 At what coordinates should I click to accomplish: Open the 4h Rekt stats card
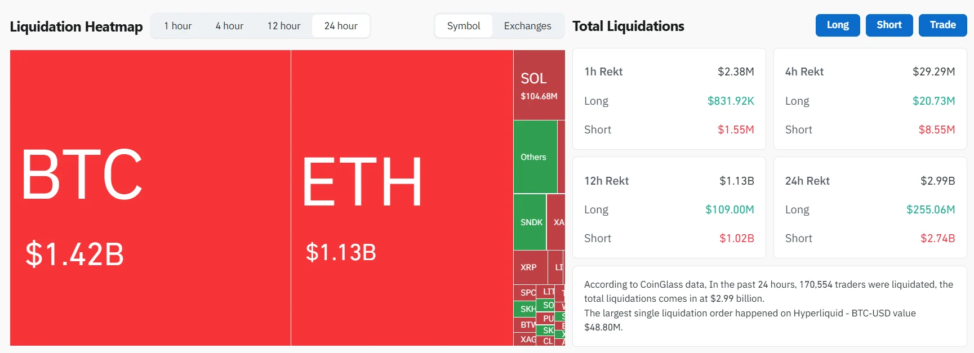[x=870, y=99]
